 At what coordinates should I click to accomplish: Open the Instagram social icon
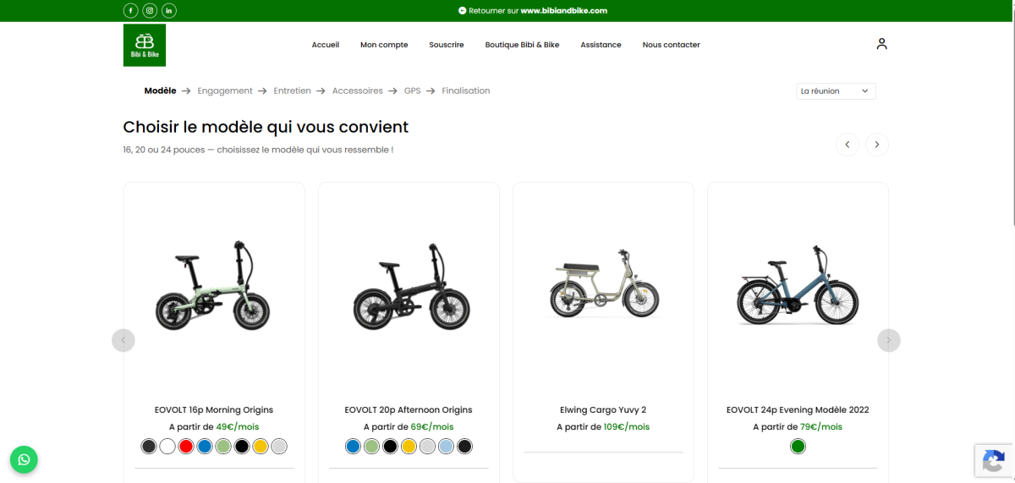click(150, 10)
